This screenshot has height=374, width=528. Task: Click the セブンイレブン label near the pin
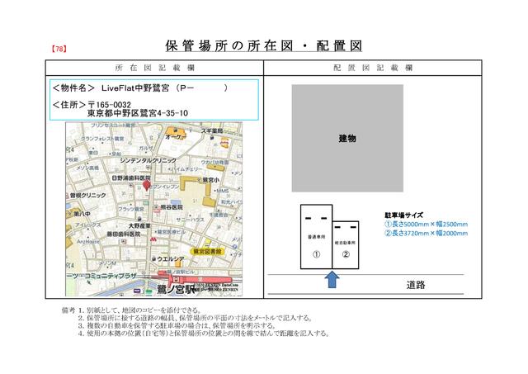[x=164, y=187]
